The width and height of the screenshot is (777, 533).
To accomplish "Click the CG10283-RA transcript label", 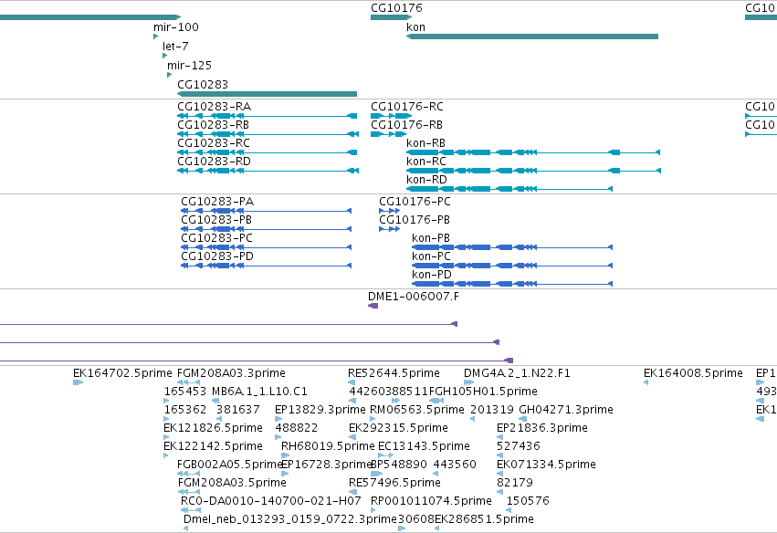I will (214, 107).
